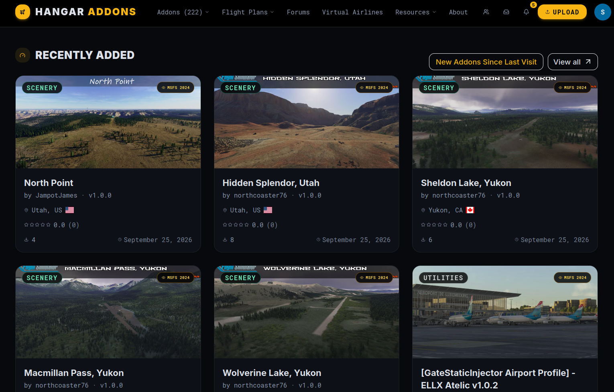Open the Virtual Airlines page
614x392 pixels.
click(352, 12)
